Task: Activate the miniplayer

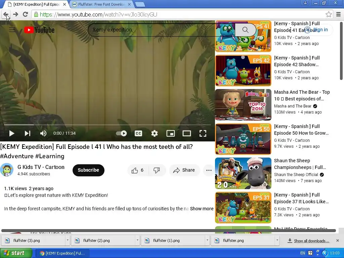Action: tap(170, 133)
